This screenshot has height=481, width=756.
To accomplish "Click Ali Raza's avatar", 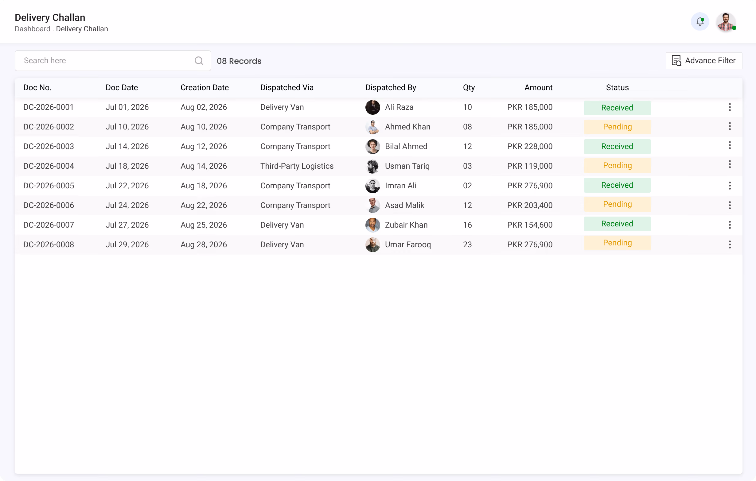I will coord(373,107).
